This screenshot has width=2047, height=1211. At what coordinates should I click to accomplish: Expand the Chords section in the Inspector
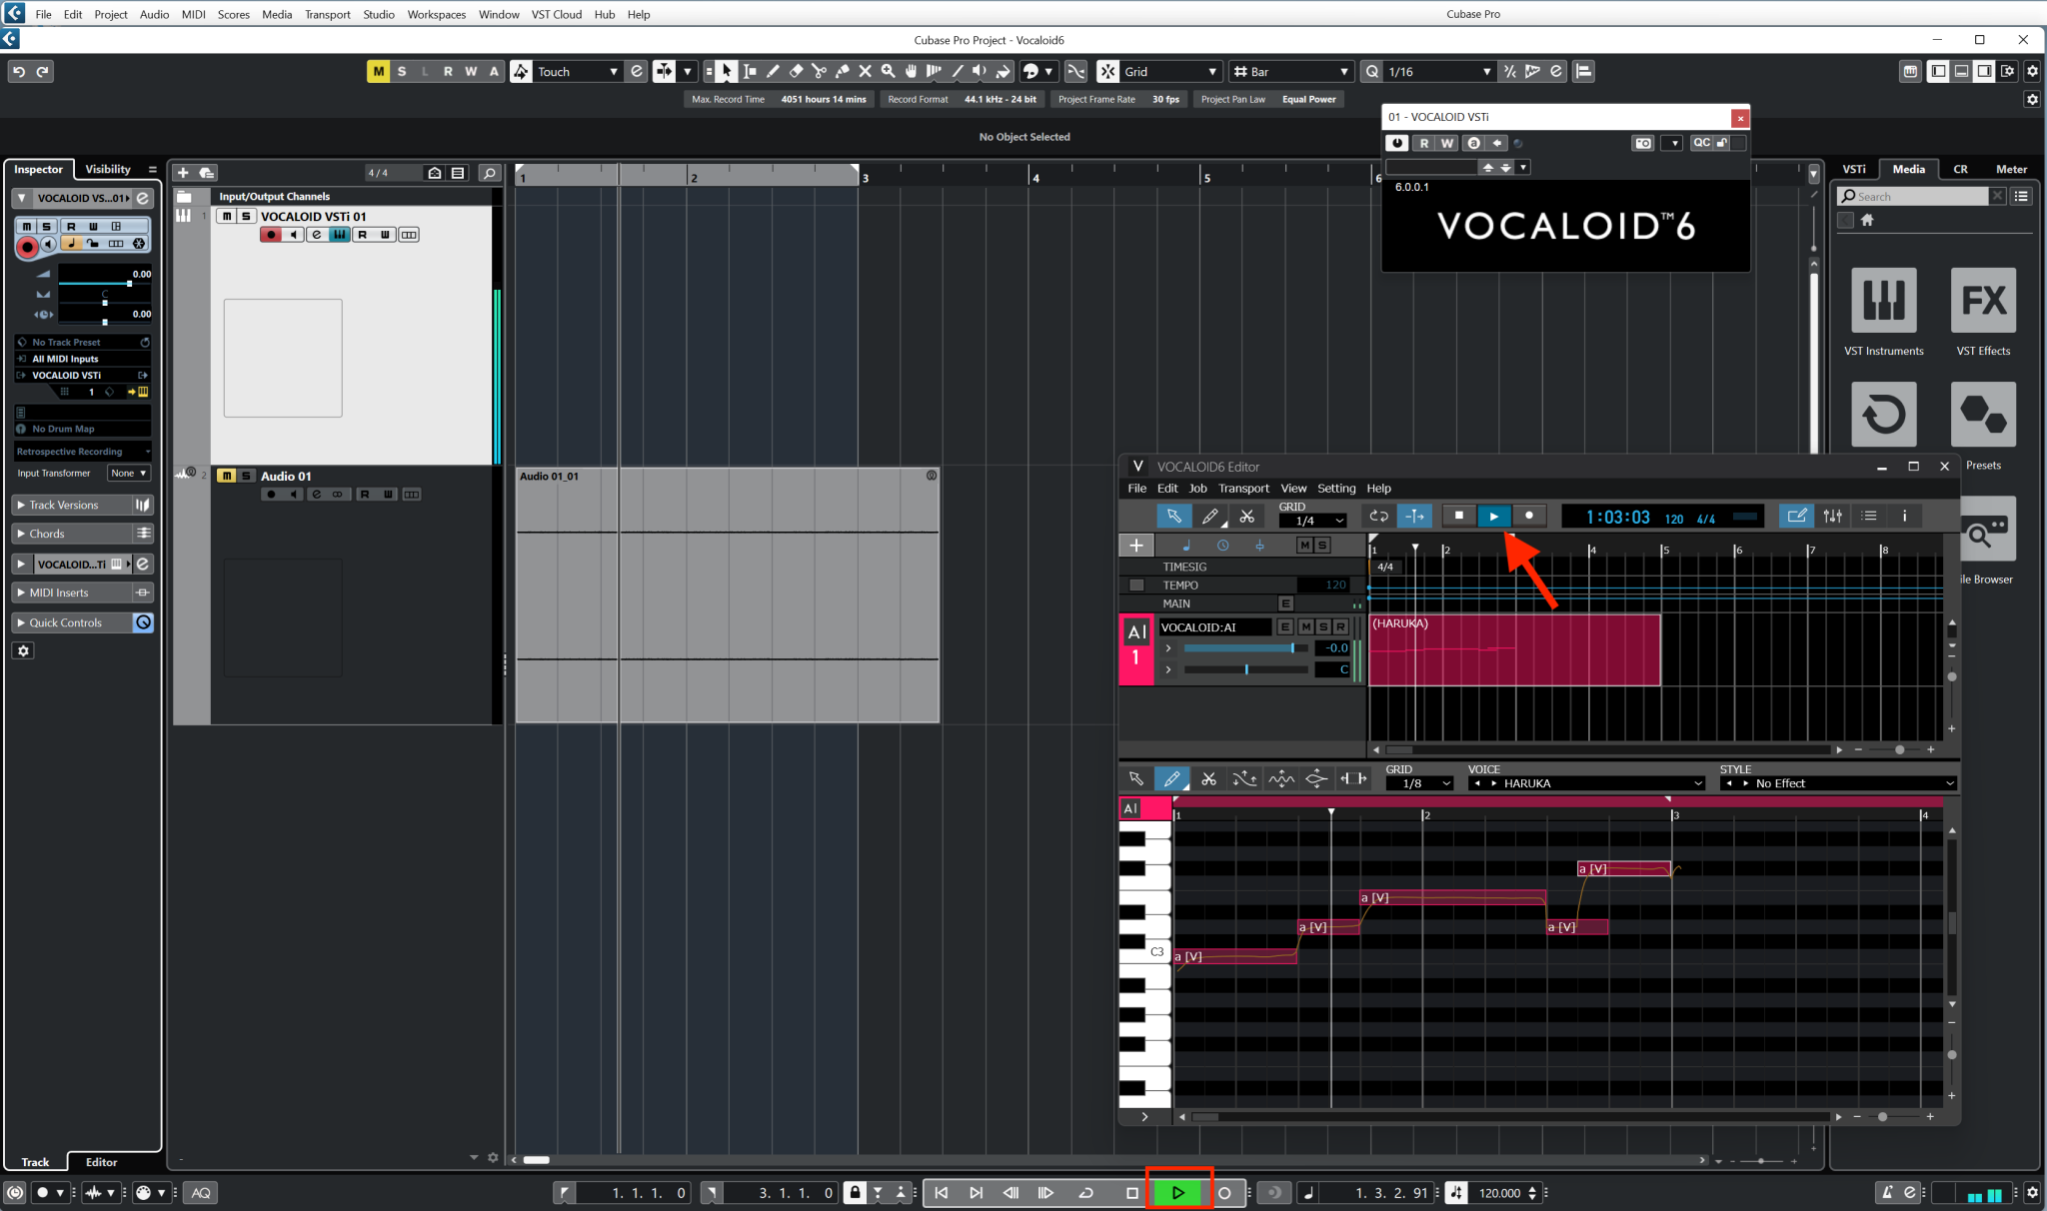click(45, 533)
